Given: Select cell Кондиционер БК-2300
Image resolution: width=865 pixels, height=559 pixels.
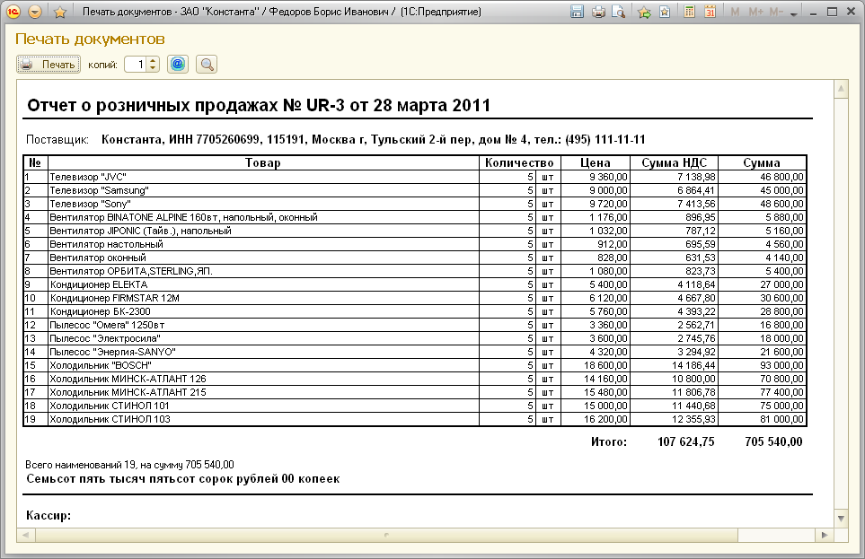Looking at the screenshot, I should click(x=263, y=311).
